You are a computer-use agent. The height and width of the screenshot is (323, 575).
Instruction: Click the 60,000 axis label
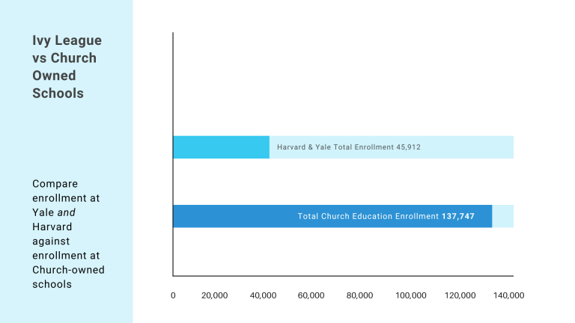pyautogui.click(x=311, y=295)
